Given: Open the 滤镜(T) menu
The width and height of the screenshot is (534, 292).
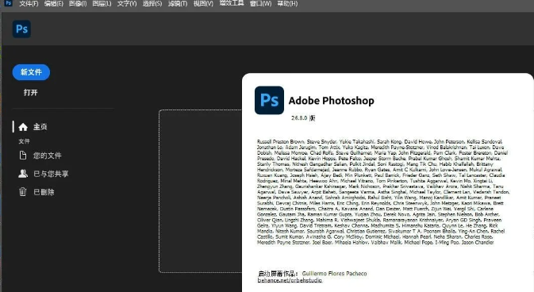Looking at the screenshot, I should (x=178, y=4).
